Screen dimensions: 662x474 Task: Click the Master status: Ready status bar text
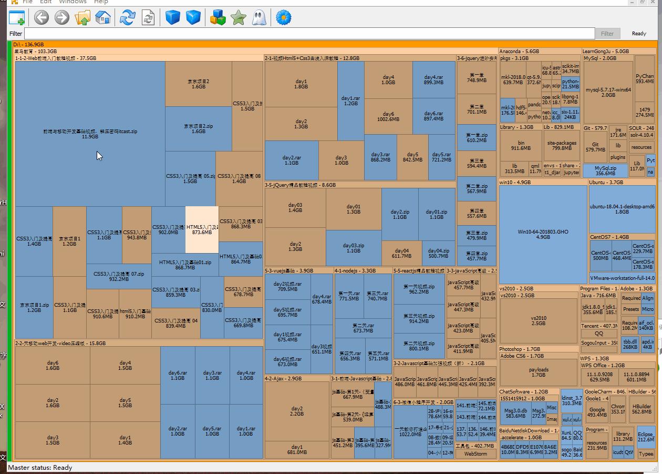coord(40,468)
